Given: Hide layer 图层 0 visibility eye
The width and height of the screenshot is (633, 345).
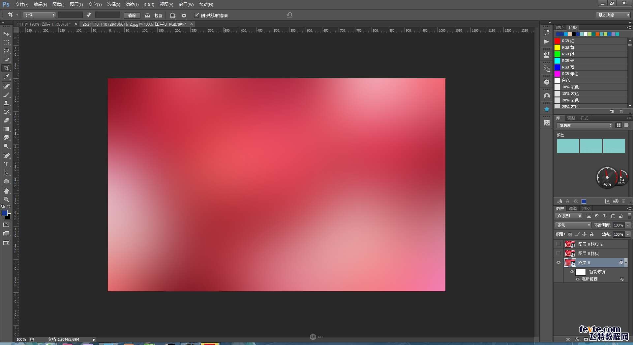Looking at the screenshot, I should [x=558, y=263].
